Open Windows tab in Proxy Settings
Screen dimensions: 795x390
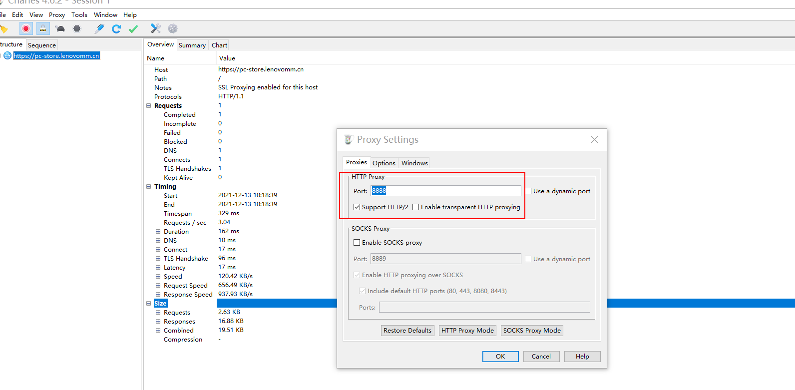click(x=414, y=163)
